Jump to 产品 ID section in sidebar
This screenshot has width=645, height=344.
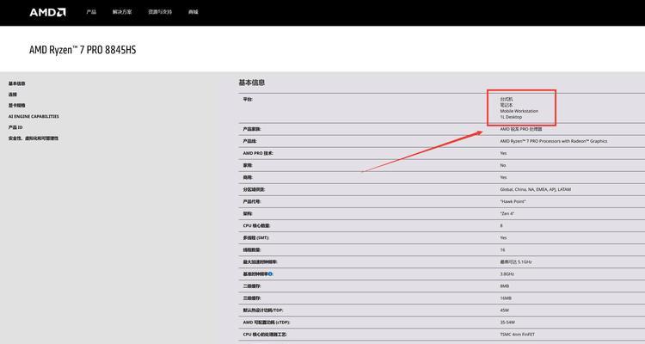[15, 127]
